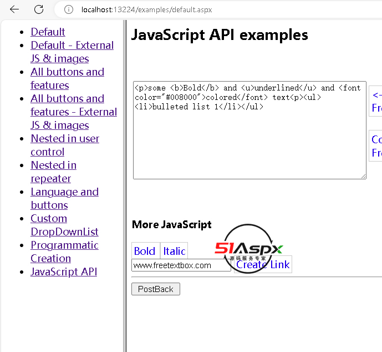Image resolution: width=382 pixels, height=352 pixels.
Task: Reload the page with the refresh icon
Action: (39, 9)
